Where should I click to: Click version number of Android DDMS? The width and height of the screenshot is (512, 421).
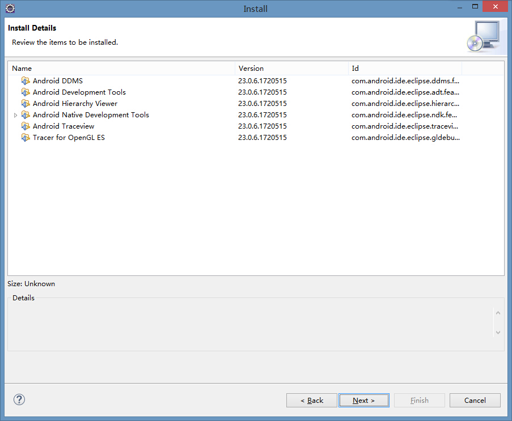tap(262, 80)
